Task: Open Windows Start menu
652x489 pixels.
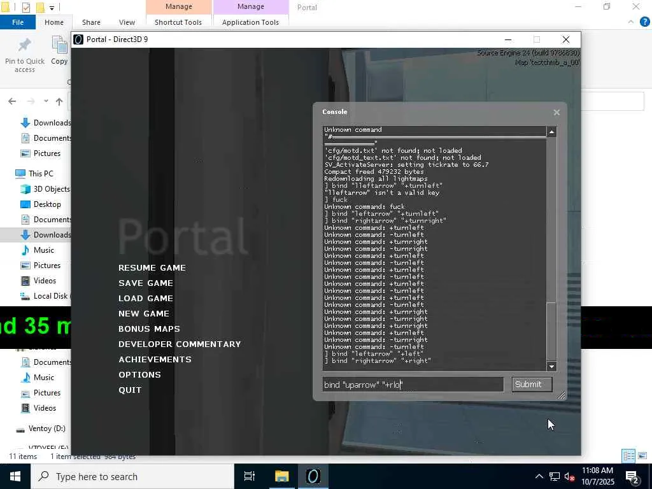Action: click(15, 476)
